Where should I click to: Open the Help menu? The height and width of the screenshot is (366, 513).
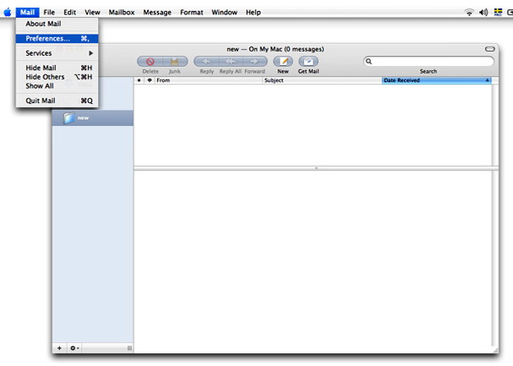click(x=254, y=13)
